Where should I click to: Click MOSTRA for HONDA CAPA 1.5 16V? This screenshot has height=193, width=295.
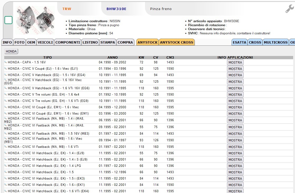[235, 62]
